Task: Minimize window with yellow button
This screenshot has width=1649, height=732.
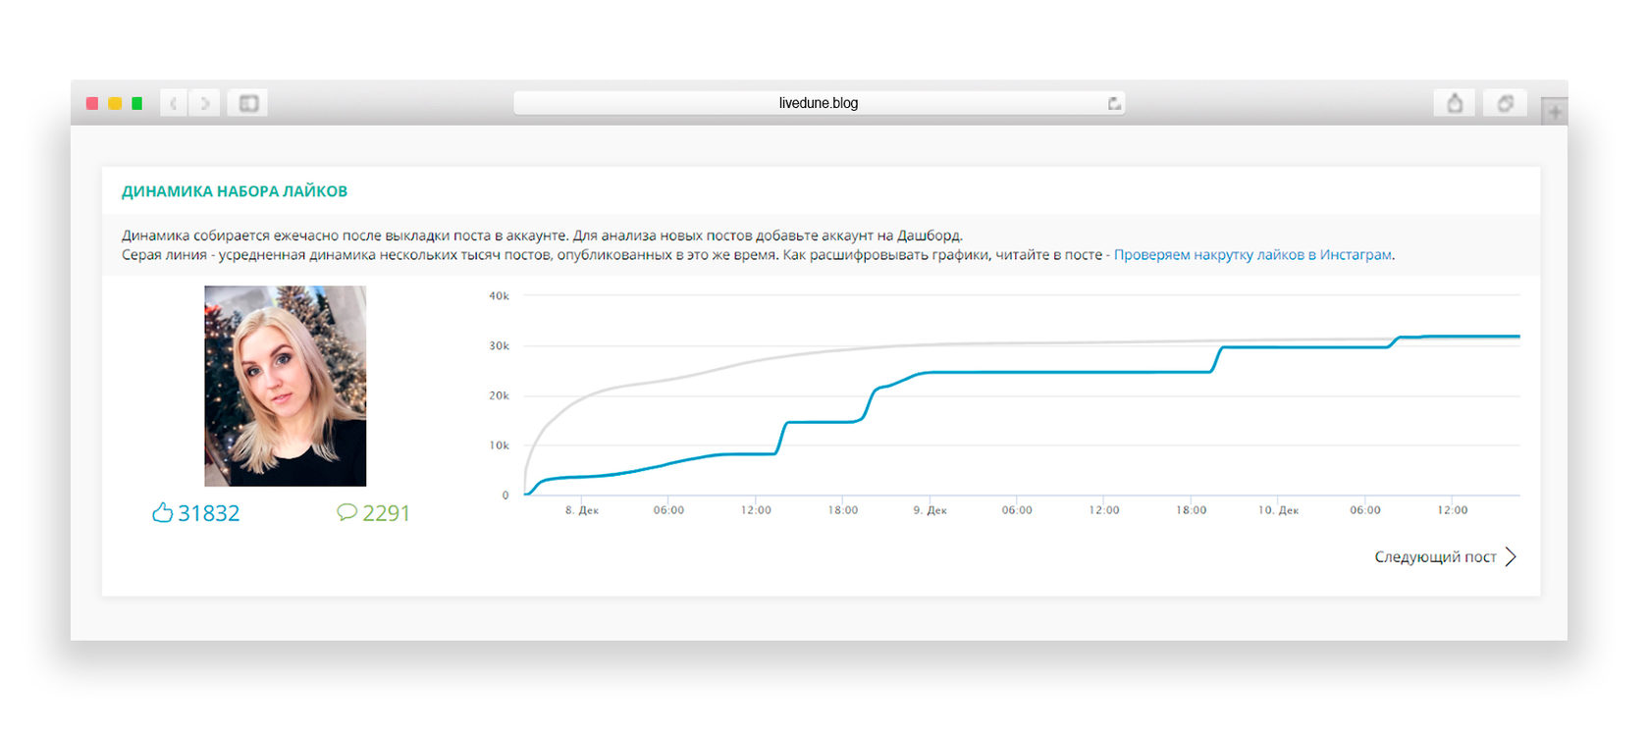Action: tap(115, 103)
